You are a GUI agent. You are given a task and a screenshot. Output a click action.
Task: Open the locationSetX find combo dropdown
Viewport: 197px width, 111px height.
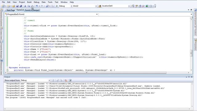[x=129, y=6]
